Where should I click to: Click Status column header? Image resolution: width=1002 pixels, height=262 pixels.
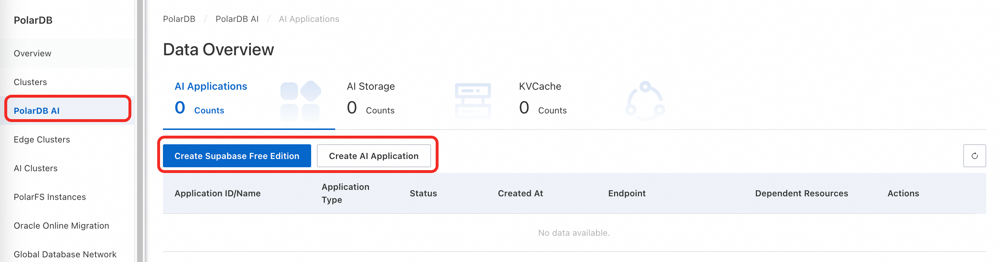tap(423, 193)
